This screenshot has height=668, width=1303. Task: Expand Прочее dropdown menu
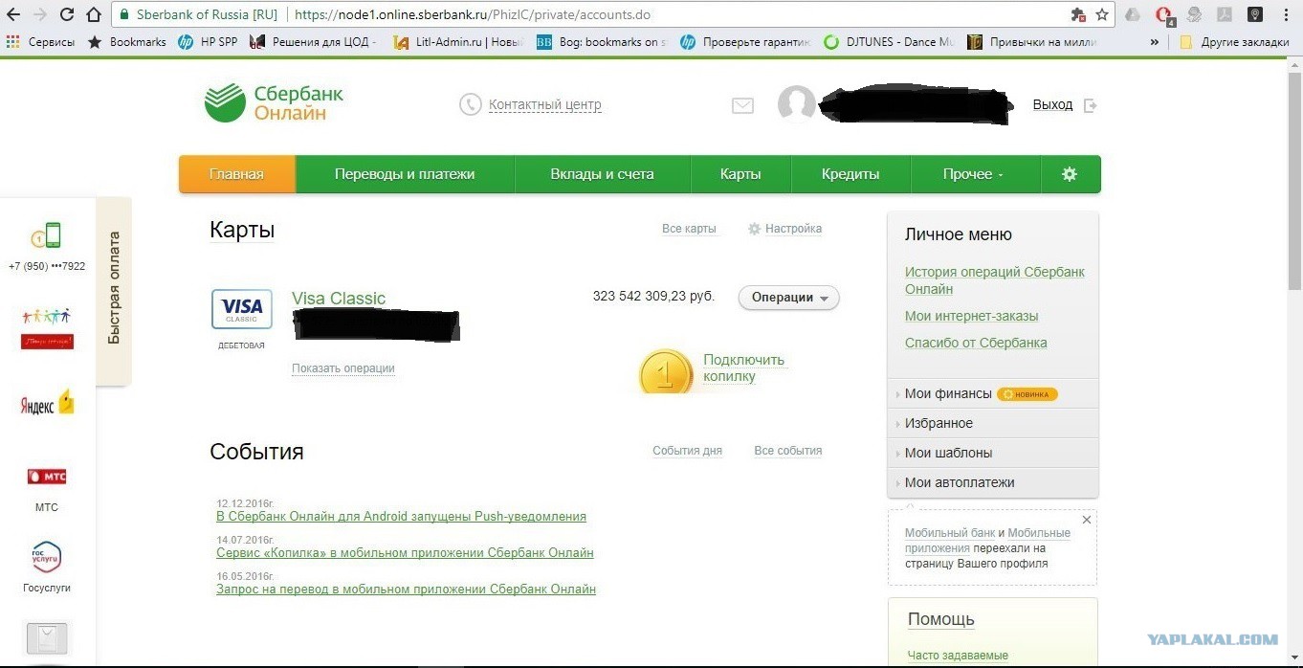point(975,174)
